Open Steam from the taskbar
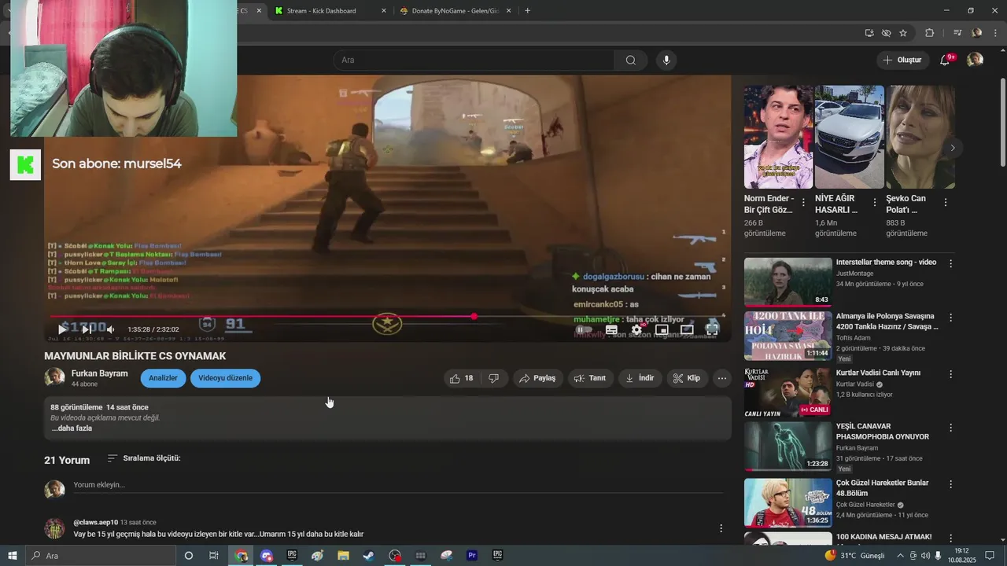1007x566 pixels. [368, 556]
